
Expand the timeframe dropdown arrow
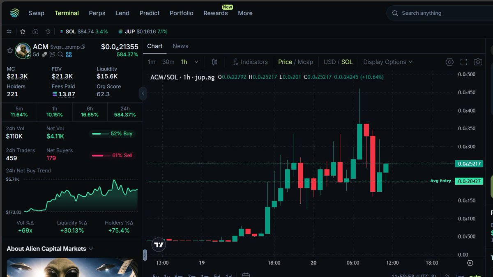(x=196, y=62)
